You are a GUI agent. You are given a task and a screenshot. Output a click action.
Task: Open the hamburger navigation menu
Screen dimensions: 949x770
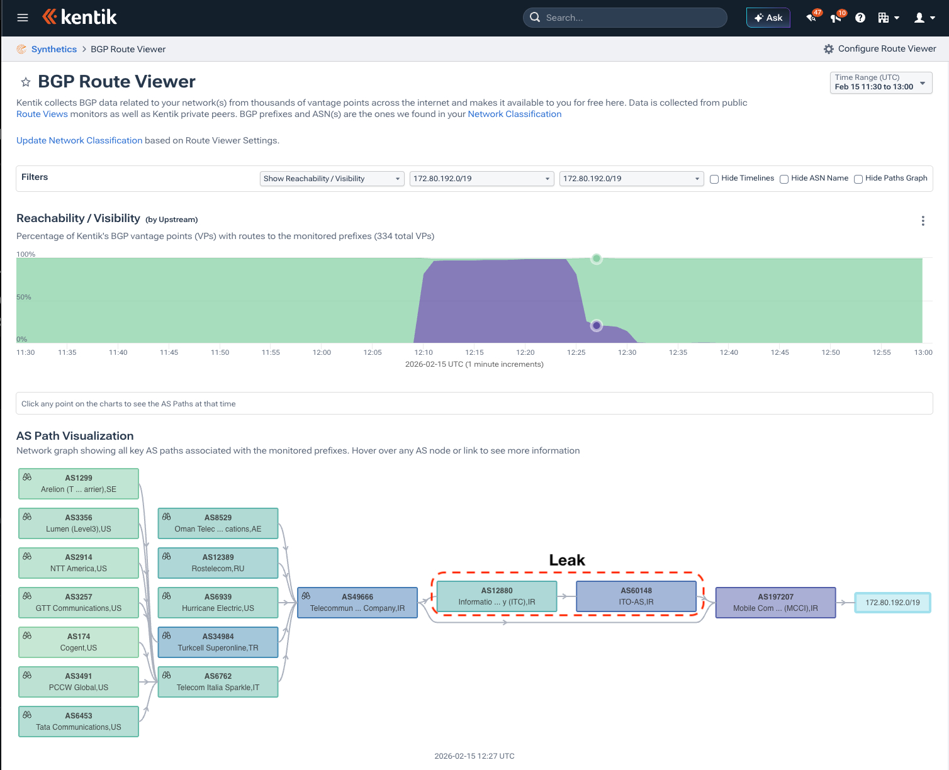coord(23,18)
